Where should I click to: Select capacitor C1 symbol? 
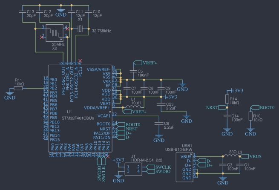[x=240, y=165]
